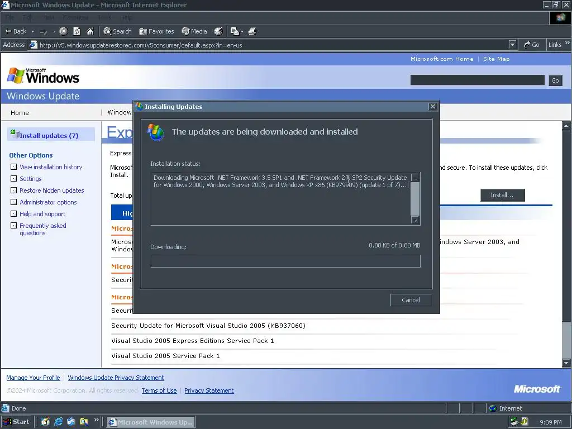The image size is (572, 429).
Task: Click the View installation history bullet box
Action: click(x=13, y=166)
